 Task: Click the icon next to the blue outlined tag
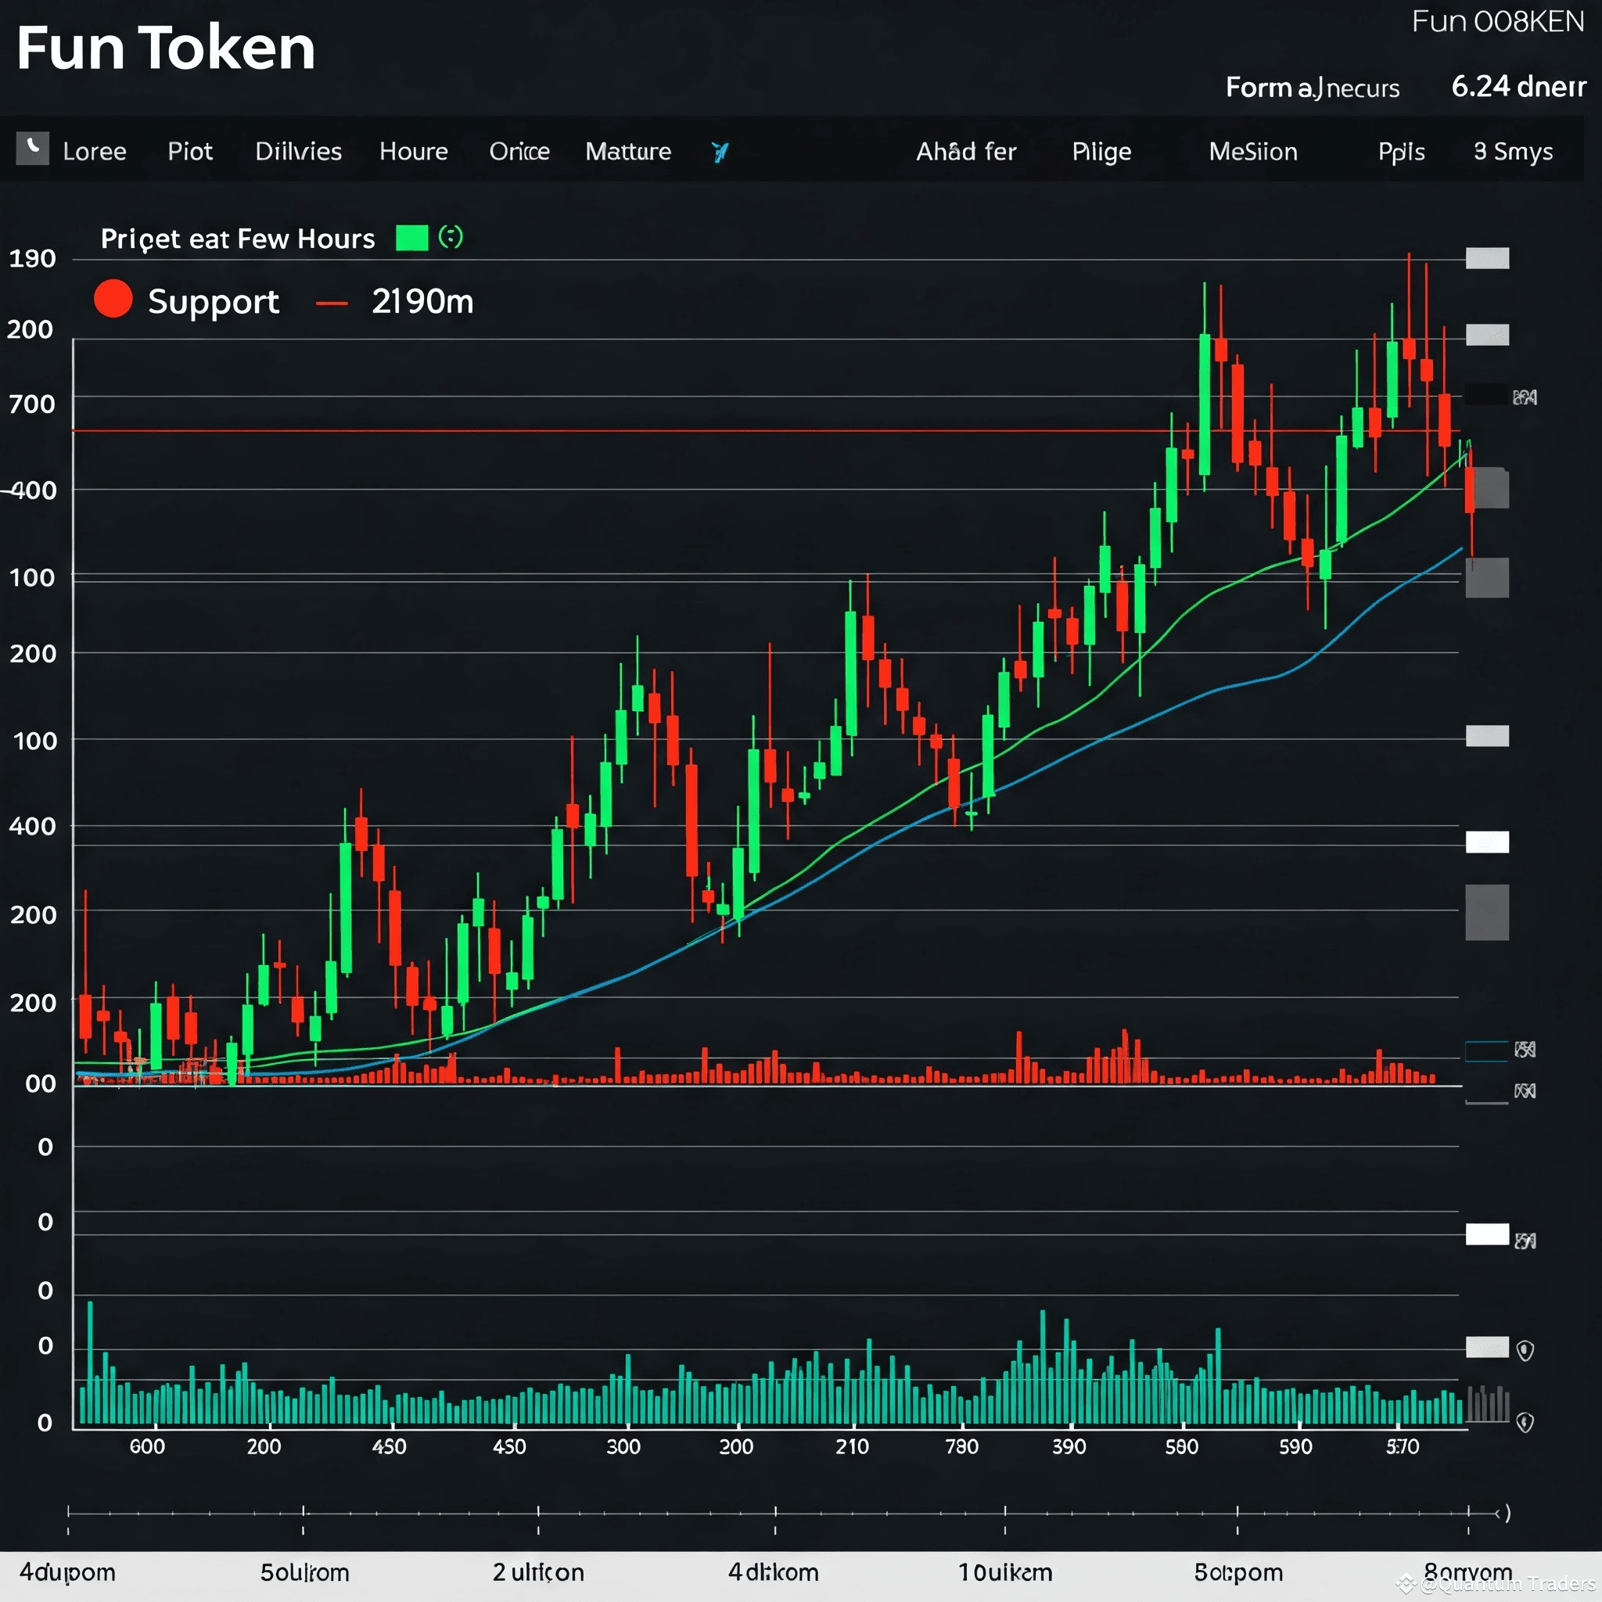point(1525,1050)
